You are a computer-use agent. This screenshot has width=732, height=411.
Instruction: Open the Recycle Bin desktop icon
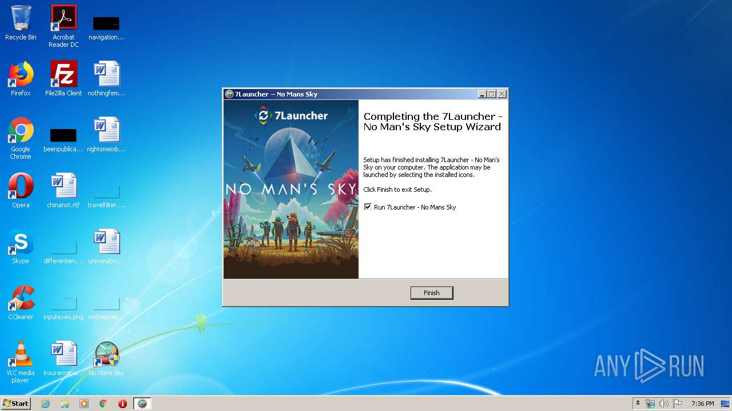(21, 23)
